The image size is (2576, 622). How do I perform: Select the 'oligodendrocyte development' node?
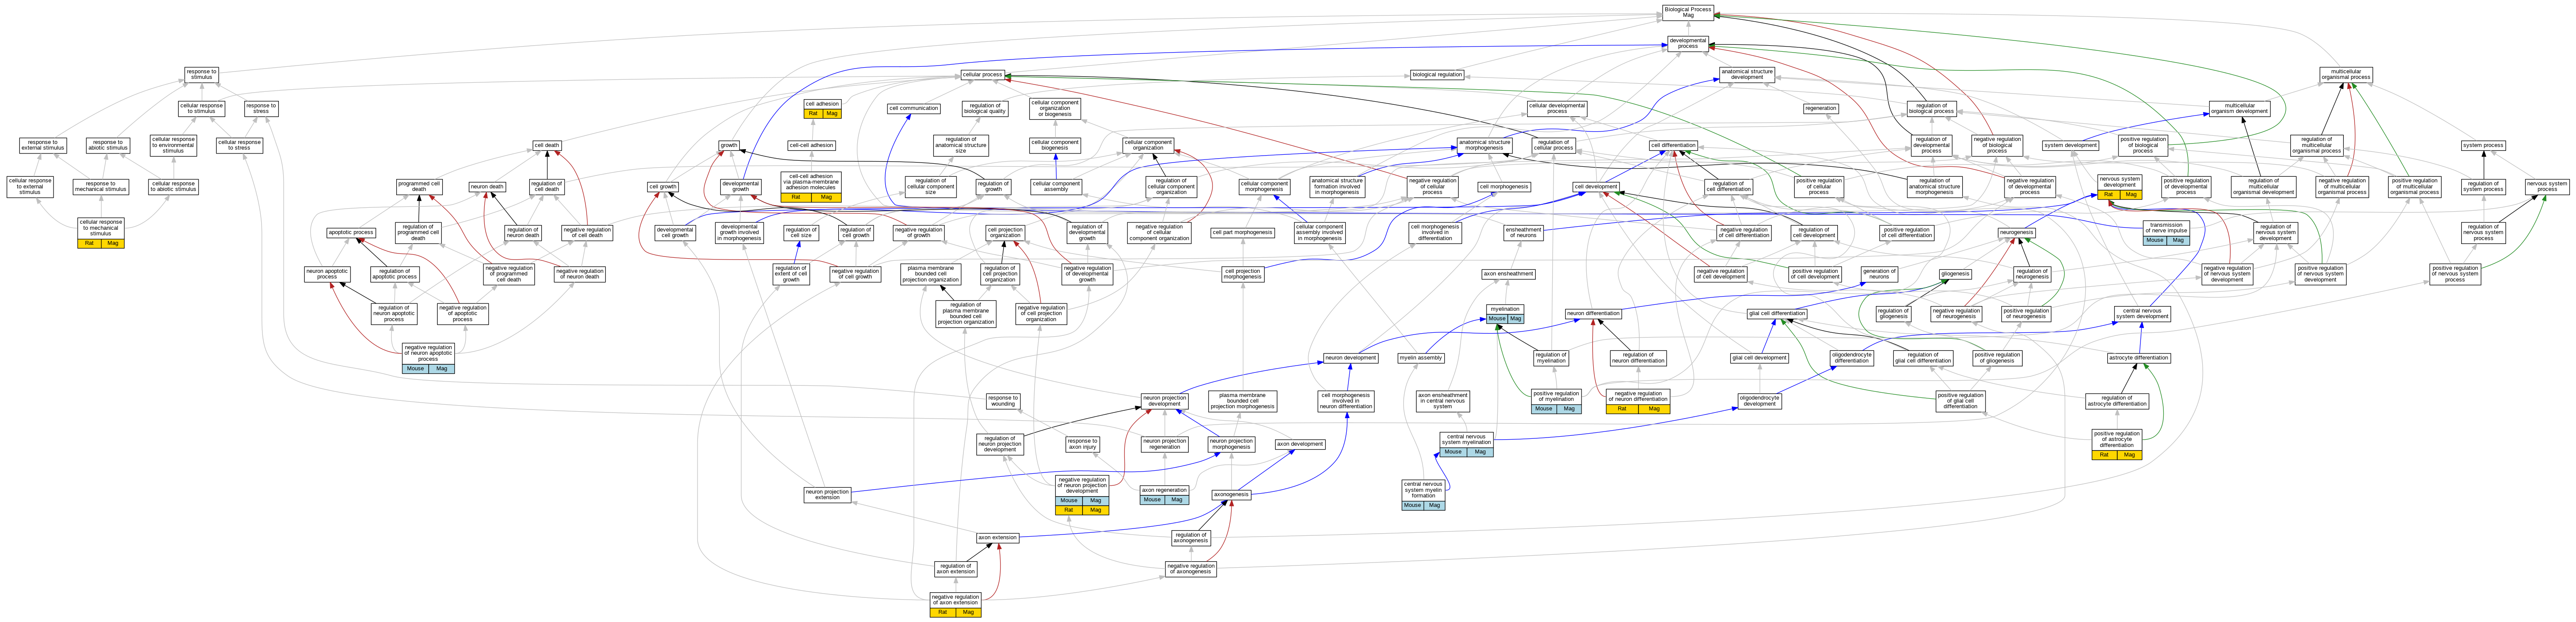1759,401
